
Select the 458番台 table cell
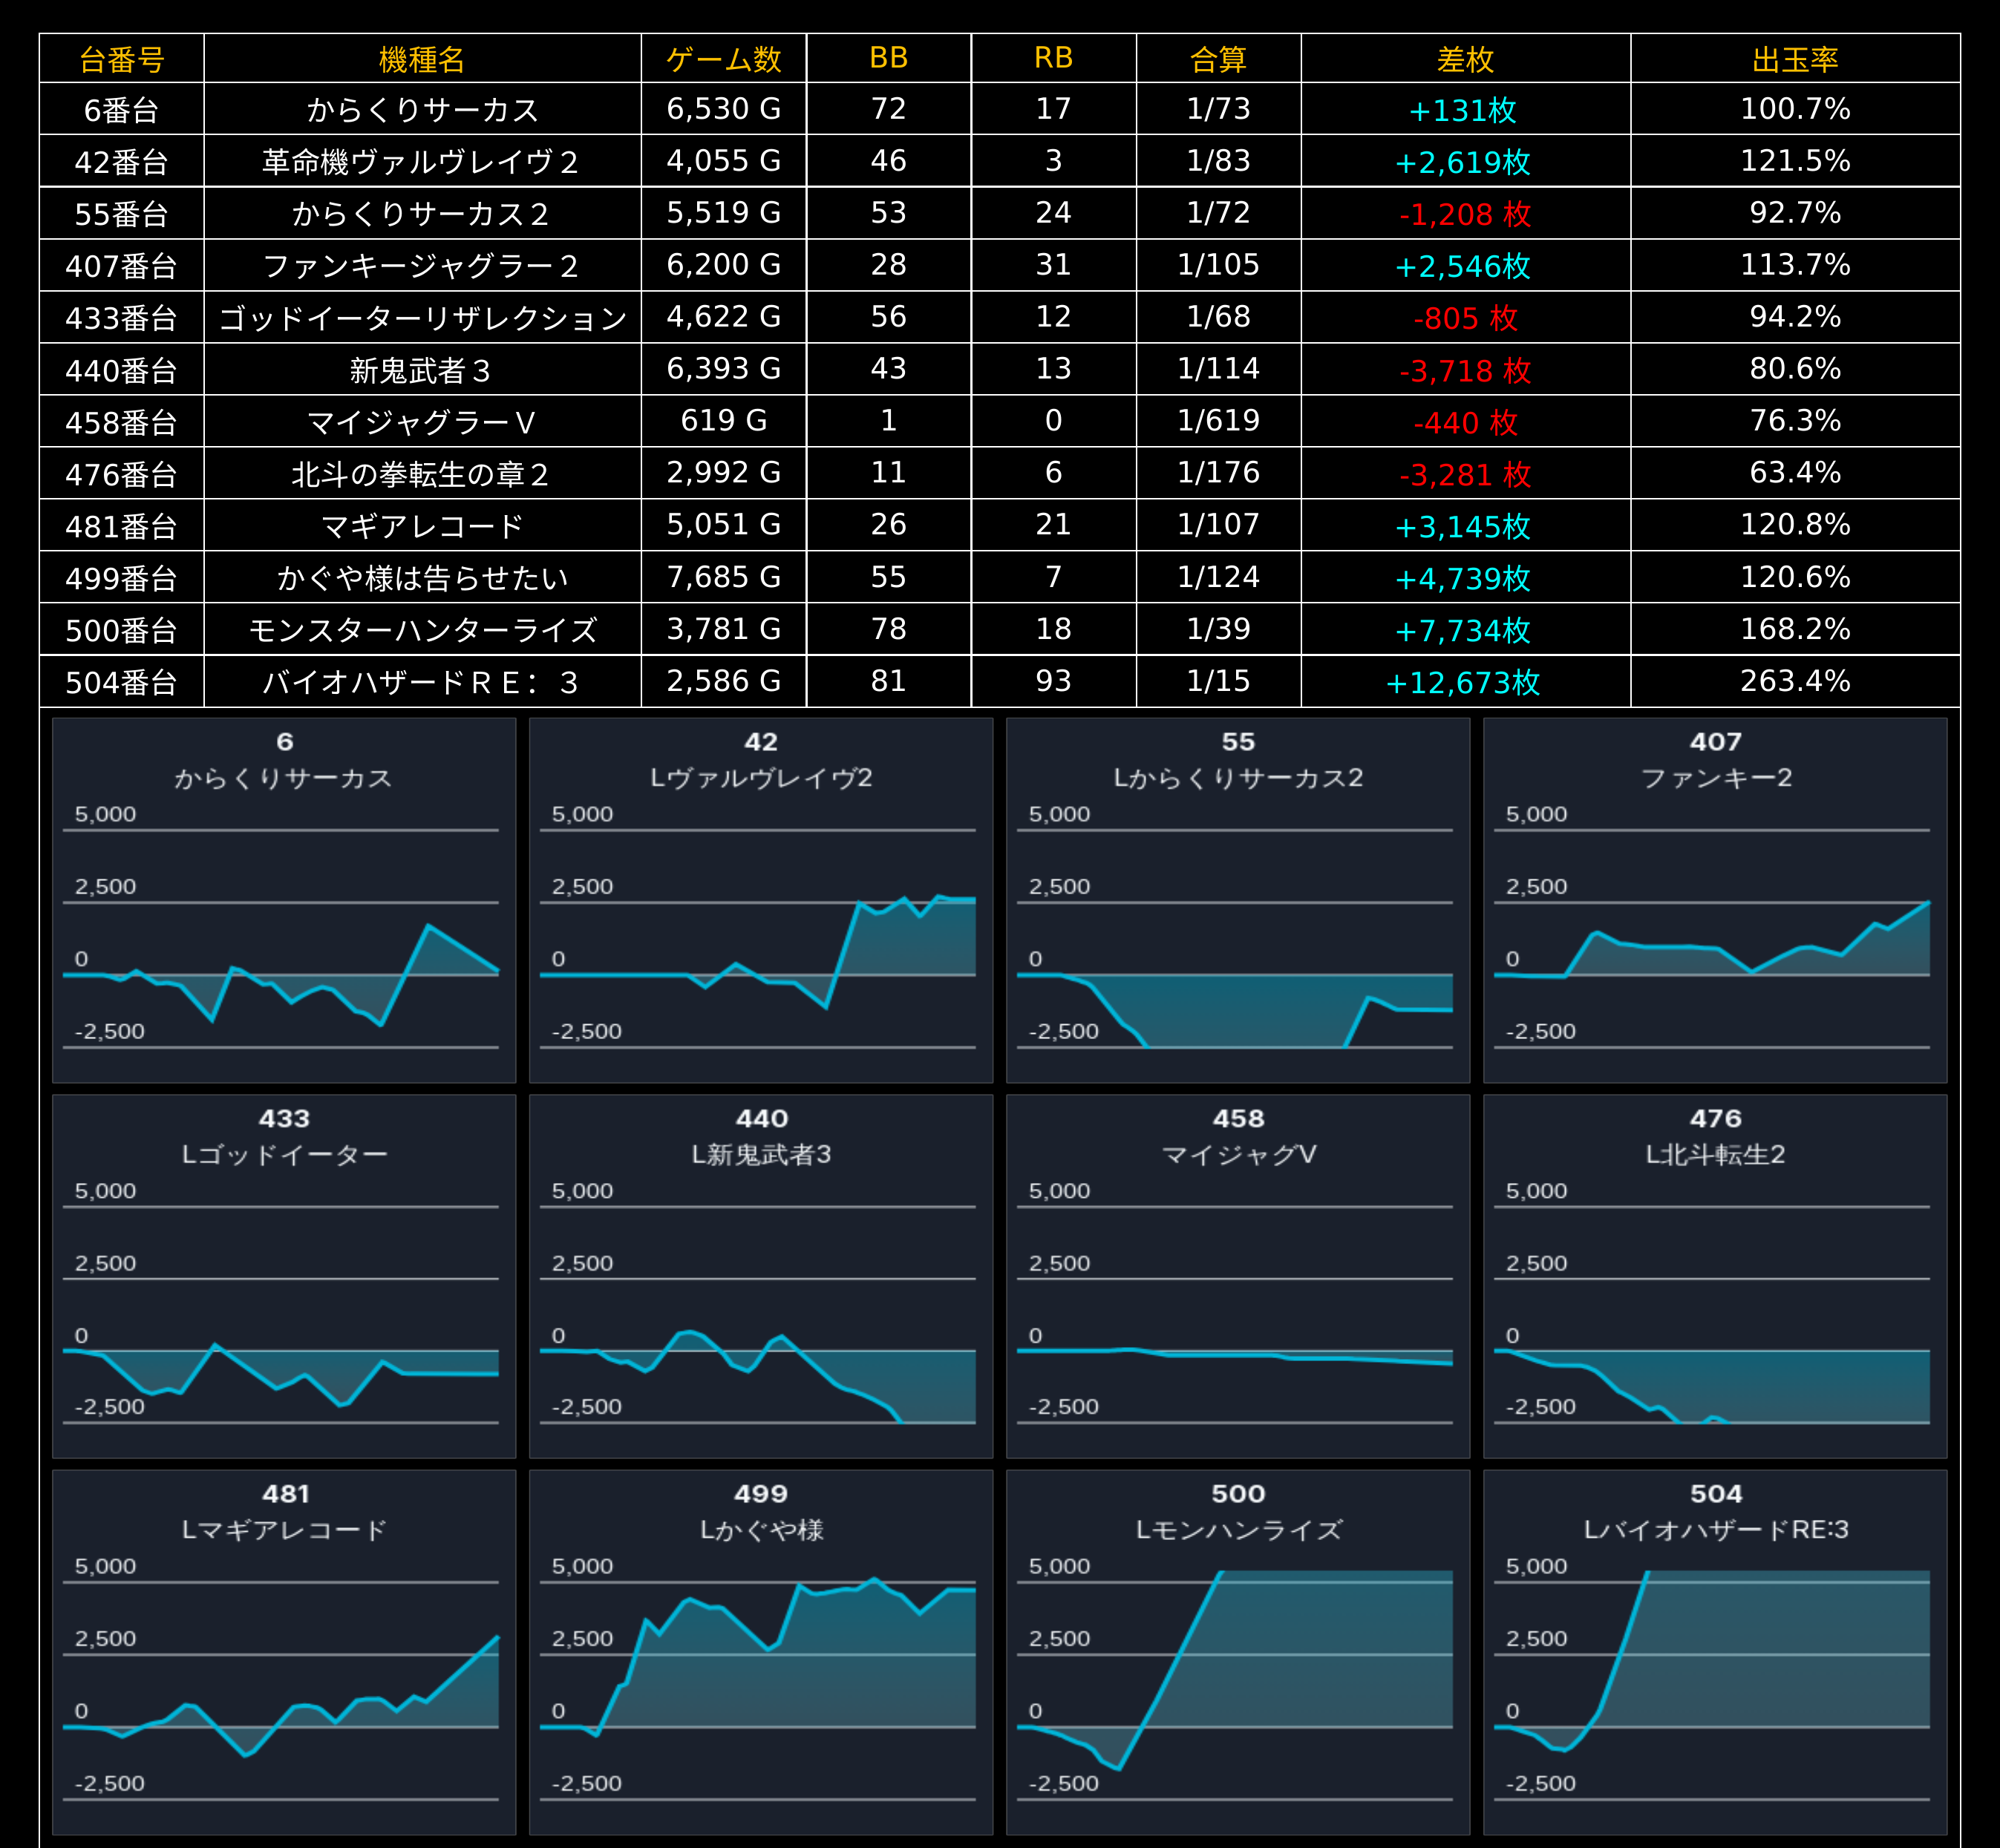pyautogui.click(x=121, y=421)
